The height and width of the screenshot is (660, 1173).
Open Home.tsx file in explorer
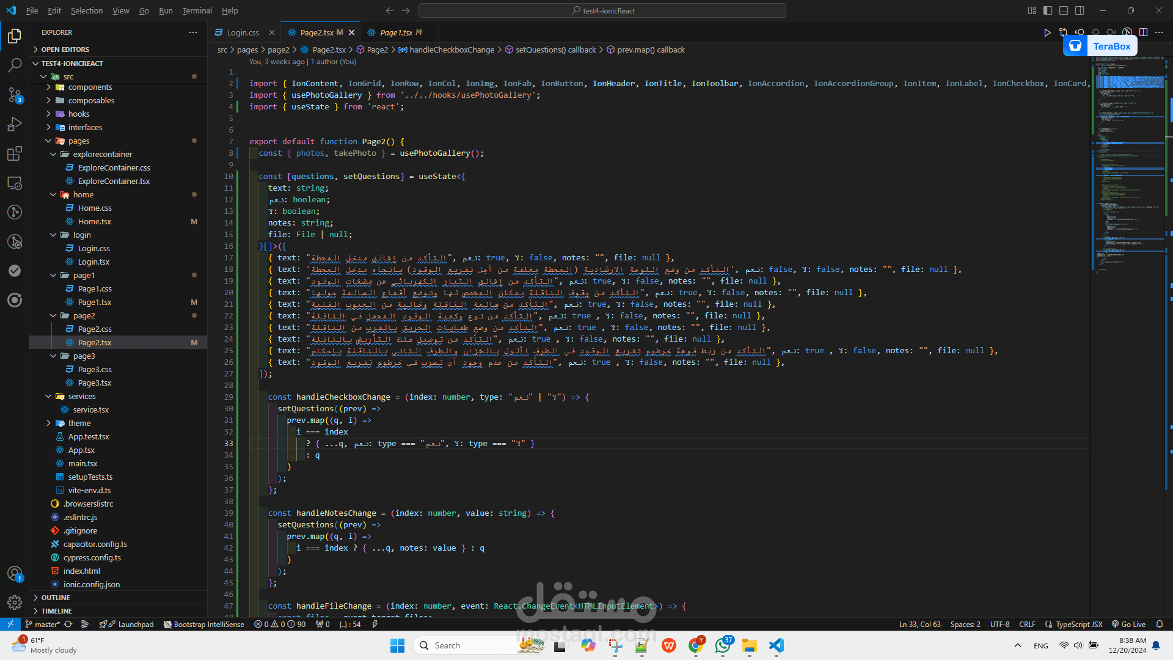[94, 222]
